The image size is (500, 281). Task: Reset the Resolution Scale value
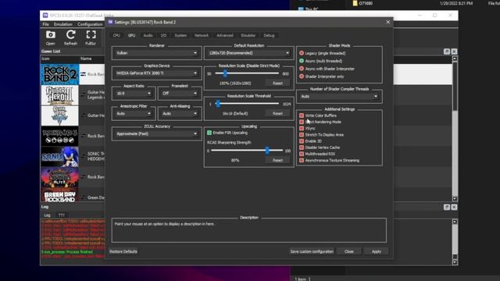(x=277, y=84)
